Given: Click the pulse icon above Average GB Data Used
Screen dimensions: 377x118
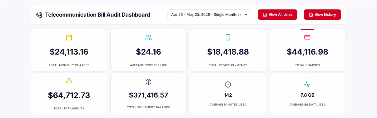Looking at the screenshot, I should (x=307, y=84).
